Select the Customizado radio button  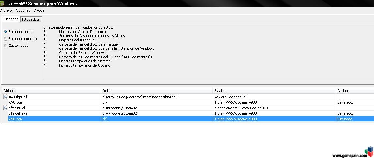(6, 46)
